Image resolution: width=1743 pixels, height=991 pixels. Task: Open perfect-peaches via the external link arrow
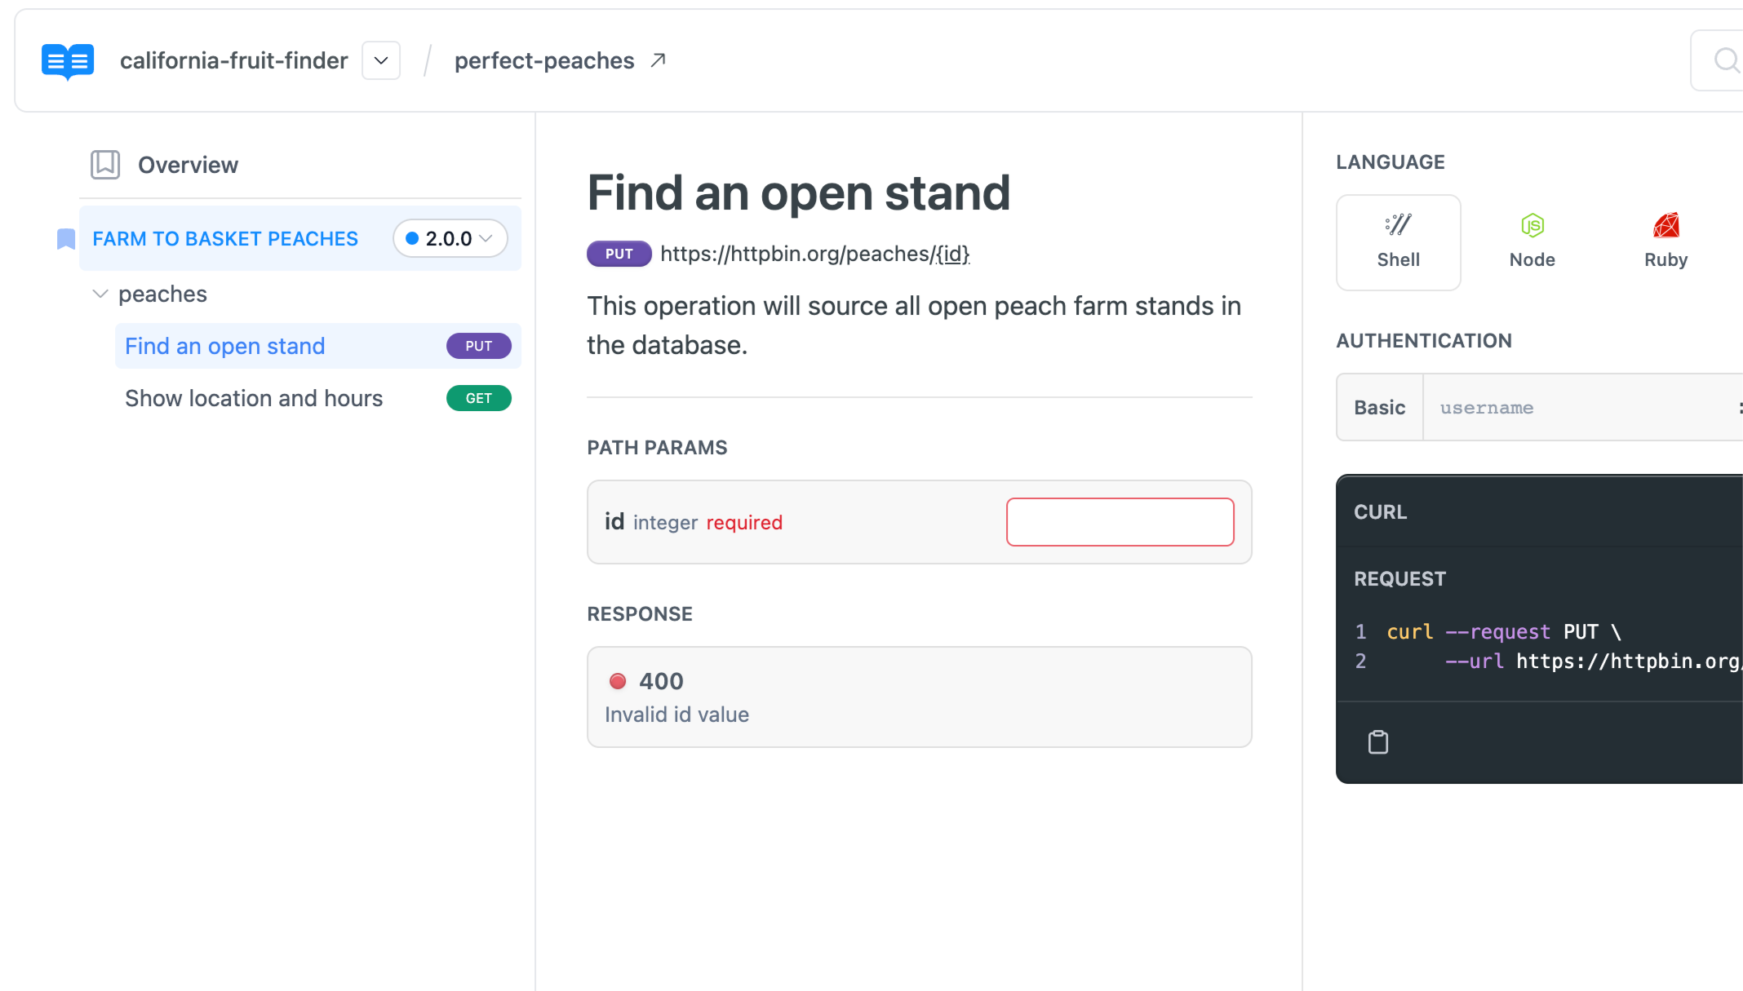658,59
